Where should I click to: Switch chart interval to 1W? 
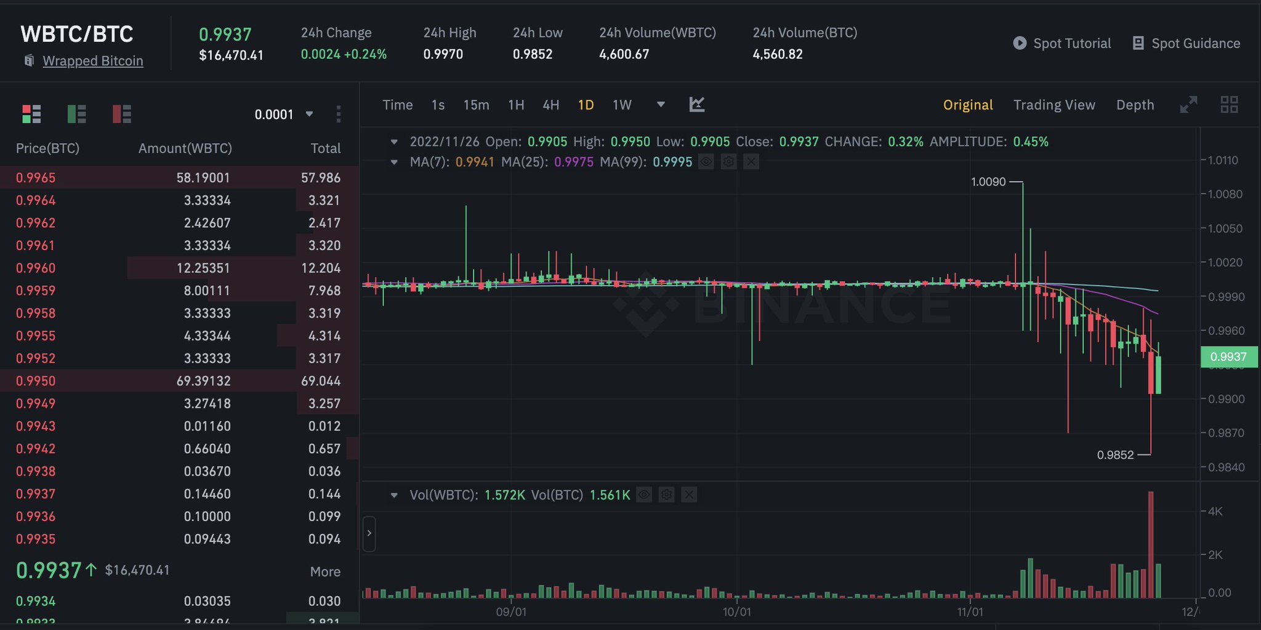pyautogui.click(x=622, y=105)
